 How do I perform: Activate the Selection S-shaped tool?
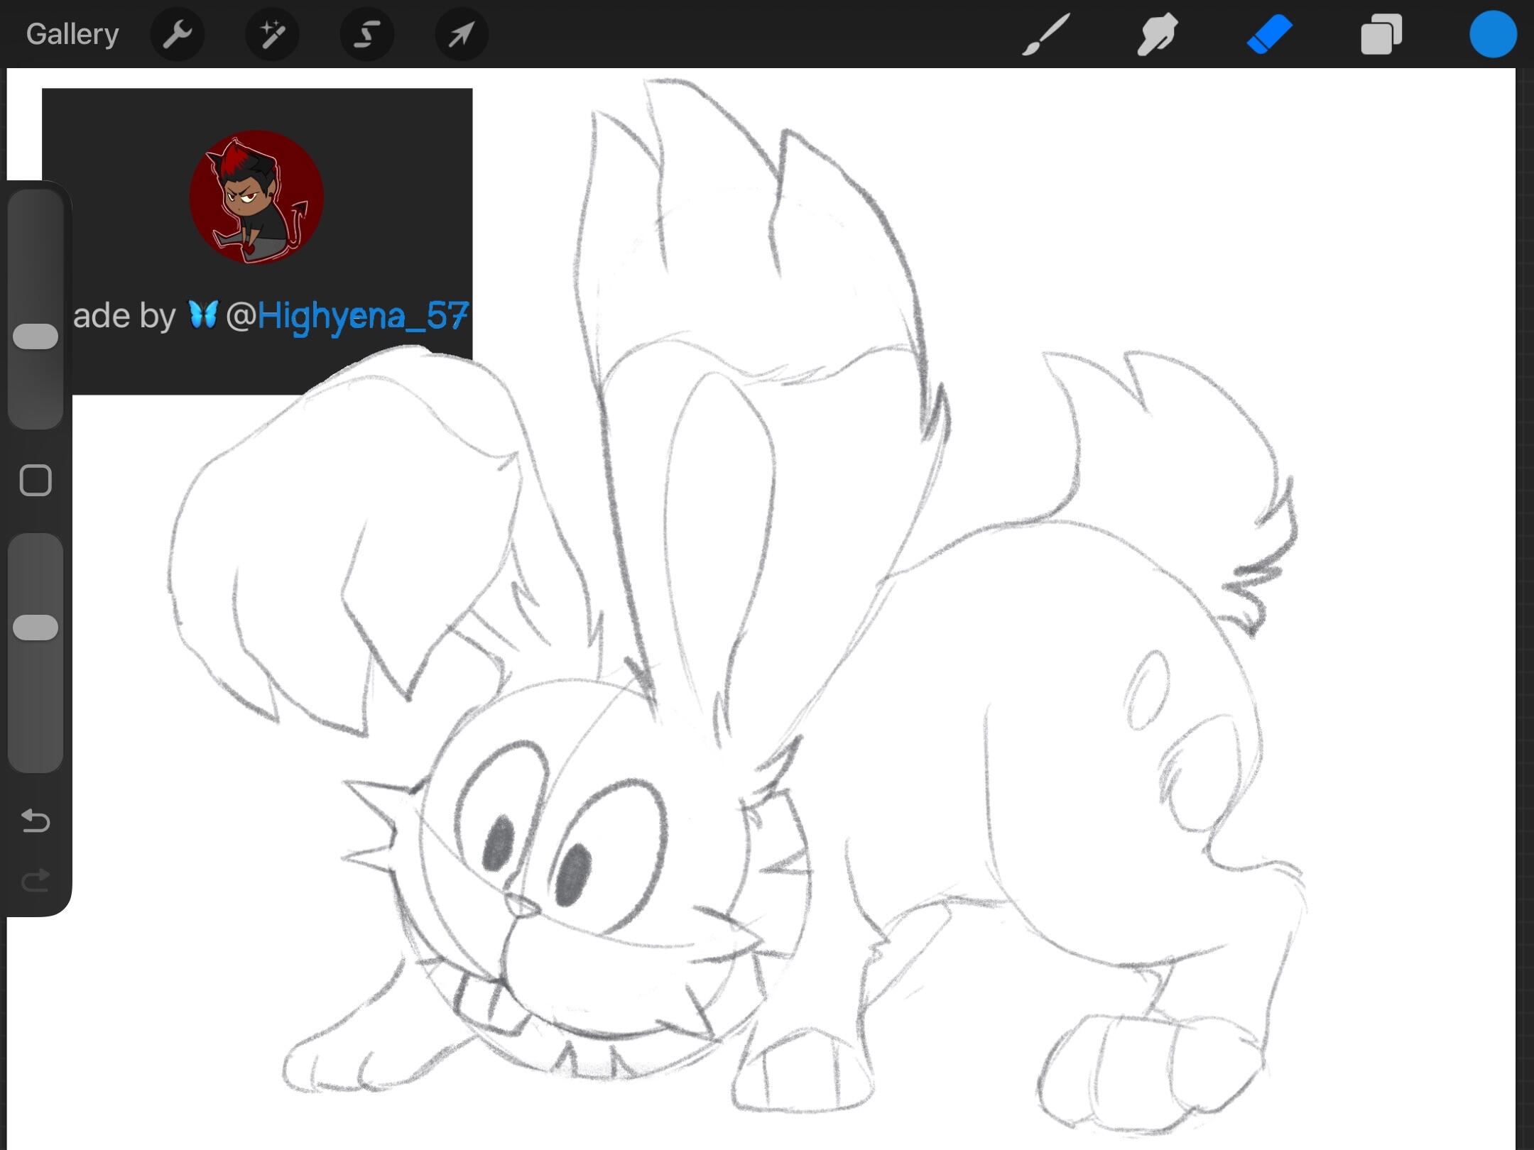pos(366,34)
